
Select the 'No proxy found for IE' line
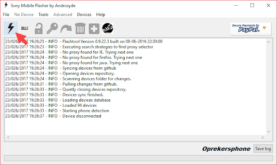[69, 52]
